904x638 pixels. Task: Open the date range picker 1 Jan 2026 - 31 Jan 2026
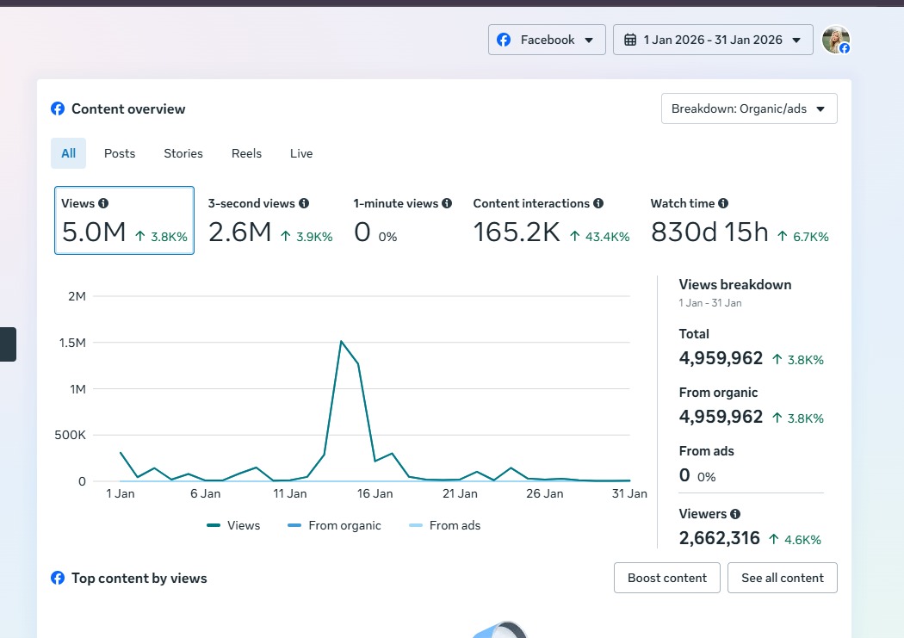tap(713, 40)
